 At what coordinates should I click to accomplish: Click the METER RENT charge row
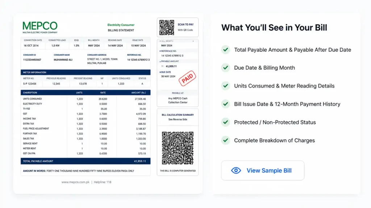86,148
